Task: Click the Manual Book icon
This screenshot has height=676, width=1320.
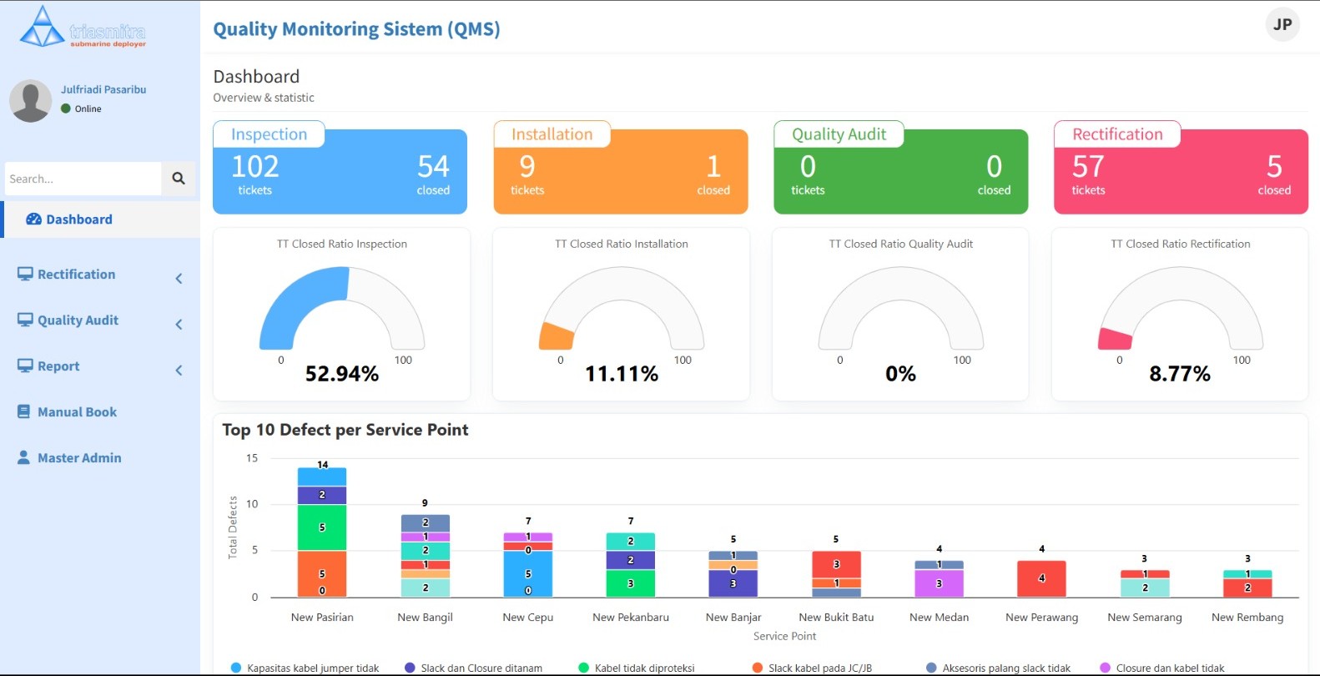Action: pyautogui.click(x=24, y=412)
